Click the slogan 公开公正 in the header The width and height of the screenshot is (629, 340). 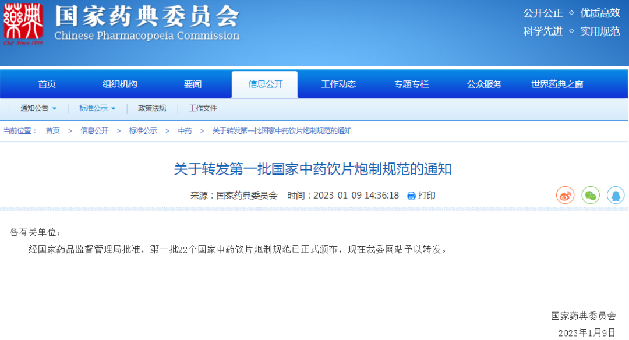(543, 13)
